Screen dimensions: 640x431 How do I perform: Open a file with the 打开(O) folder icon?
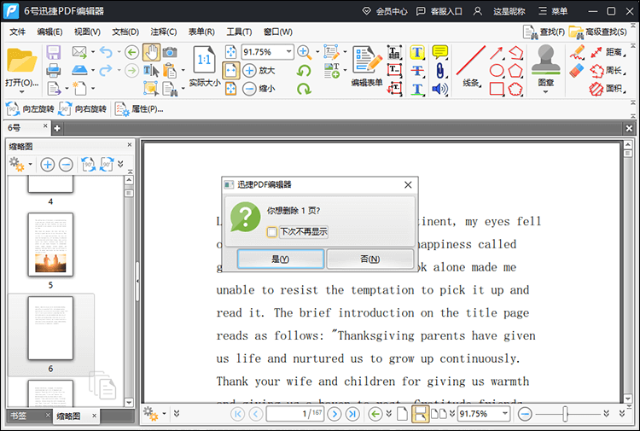point(21,61)
